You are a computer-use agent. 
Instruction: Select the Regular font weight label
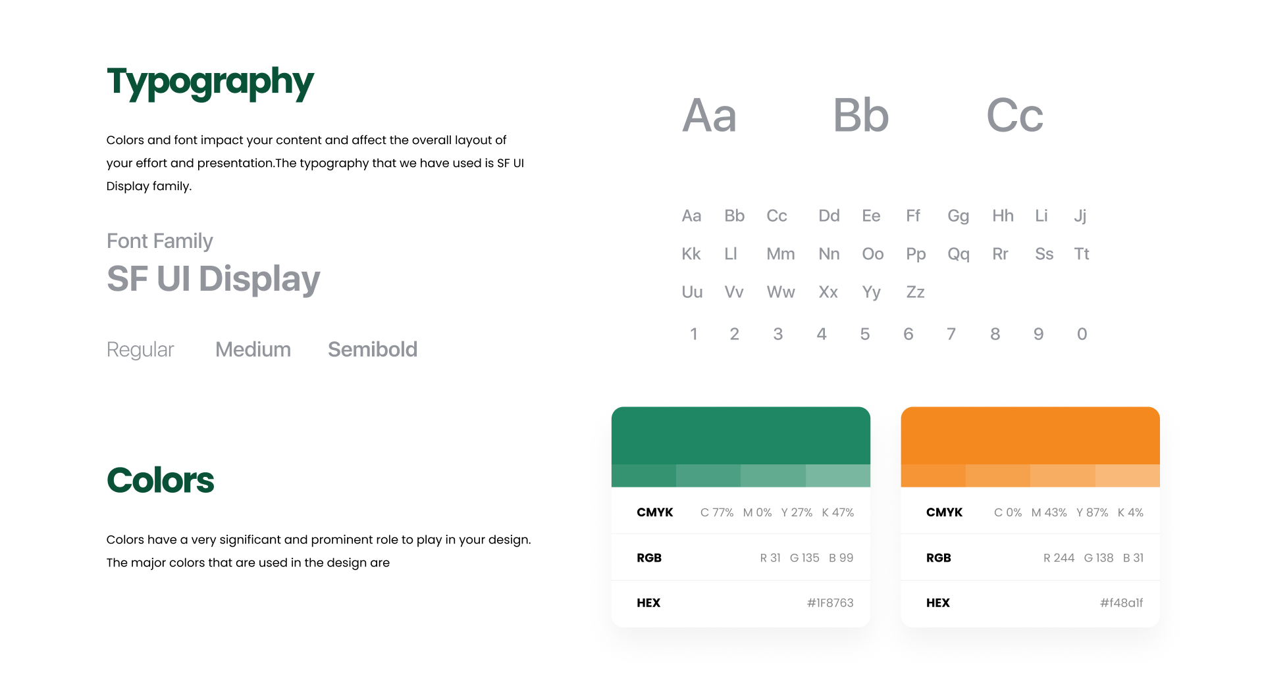140,350
